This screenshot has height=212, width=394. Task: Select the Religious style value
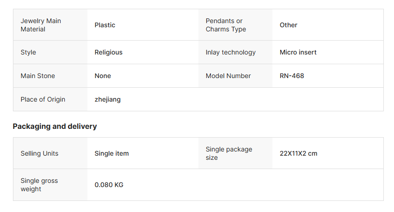109,52
